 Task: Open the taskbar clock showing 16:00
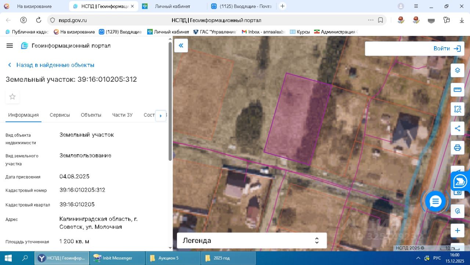[x=455, y=258]
